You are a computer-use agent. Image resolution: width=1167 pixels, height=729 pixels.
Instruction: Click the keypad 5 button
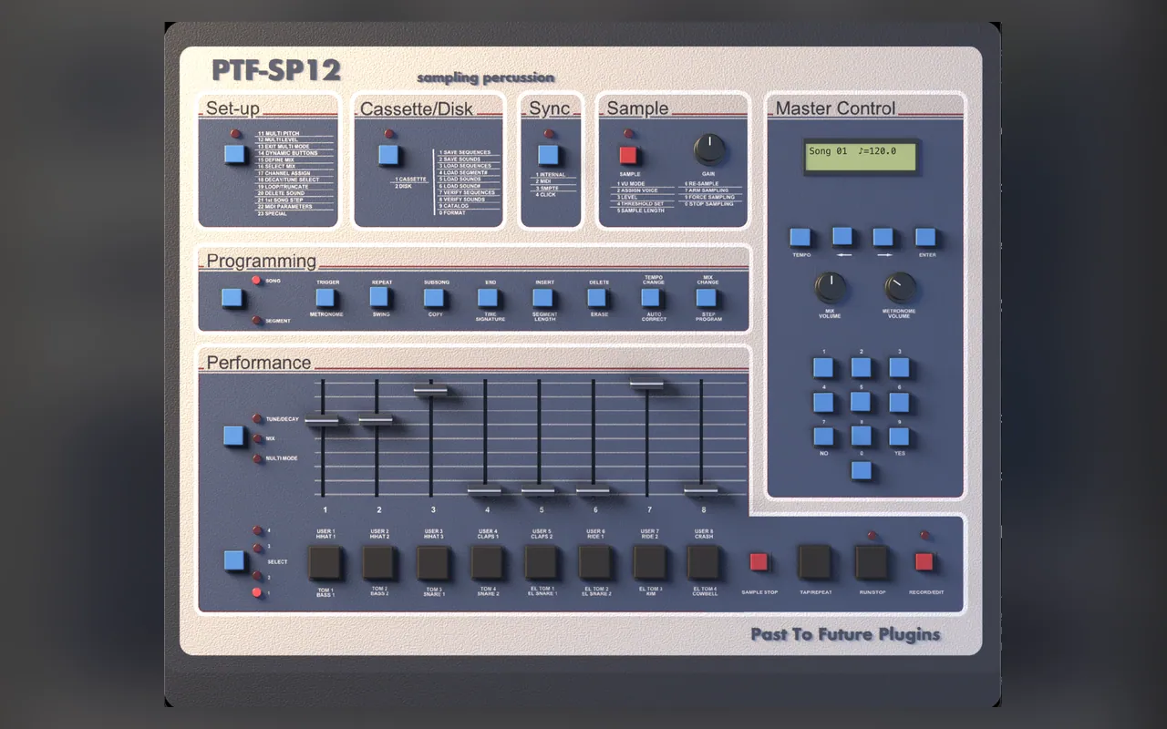coord(861,402)
